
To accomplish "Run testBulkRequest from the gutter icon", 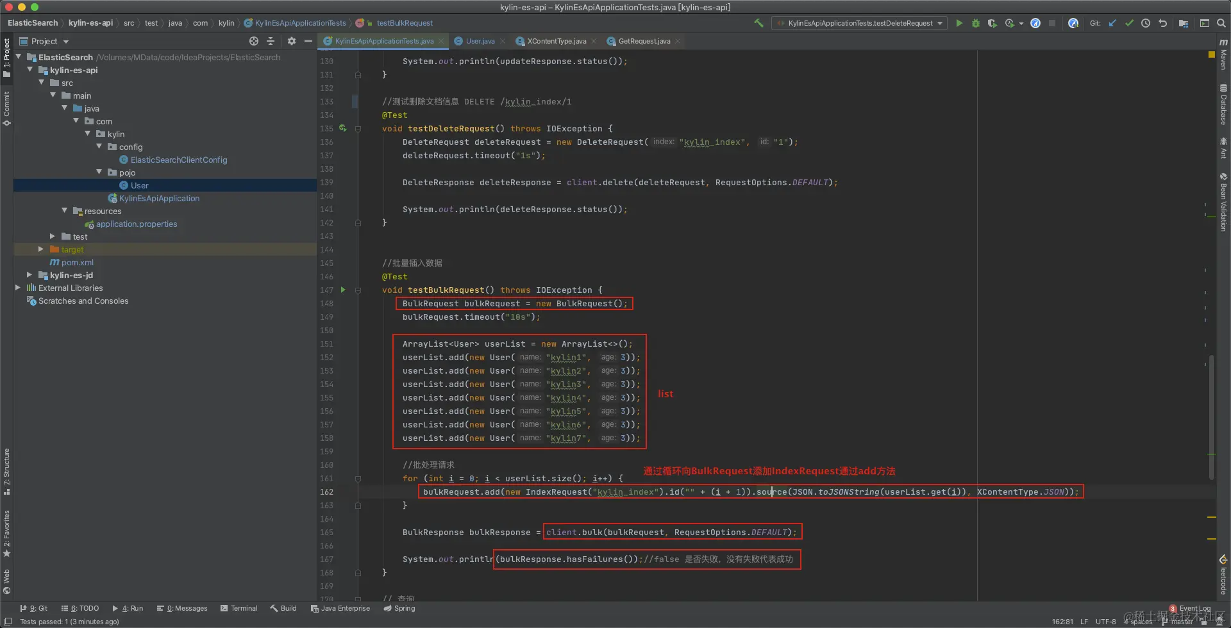I will pos(343,290).
